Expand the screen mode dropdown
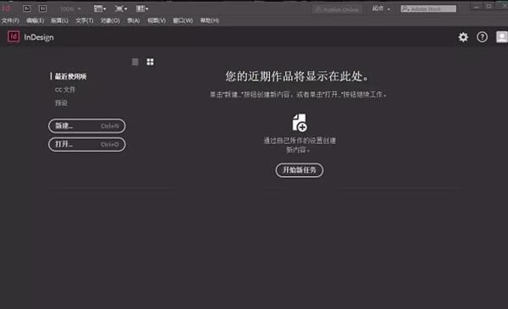 click(x=121, y=8)
